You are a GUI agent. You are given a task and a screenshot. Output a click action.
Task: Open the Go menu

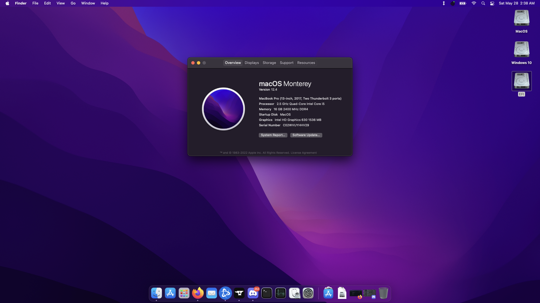[73, 3]
